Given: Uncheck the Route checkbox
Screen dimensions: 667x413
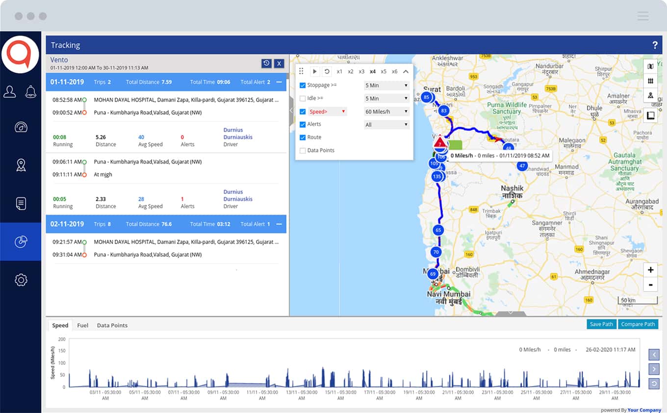Looking at the screenshot, I should click(303, 138).
